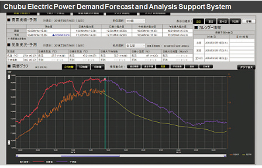
Task: Select the yellow-labeled active tab at top
Action: tap(22, 13)
